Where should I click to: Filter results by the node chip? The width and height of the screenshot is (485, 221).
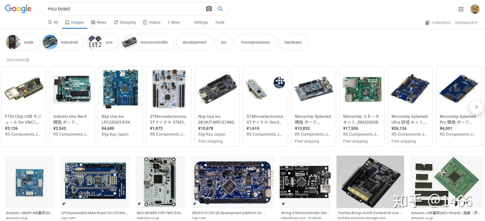22,42
